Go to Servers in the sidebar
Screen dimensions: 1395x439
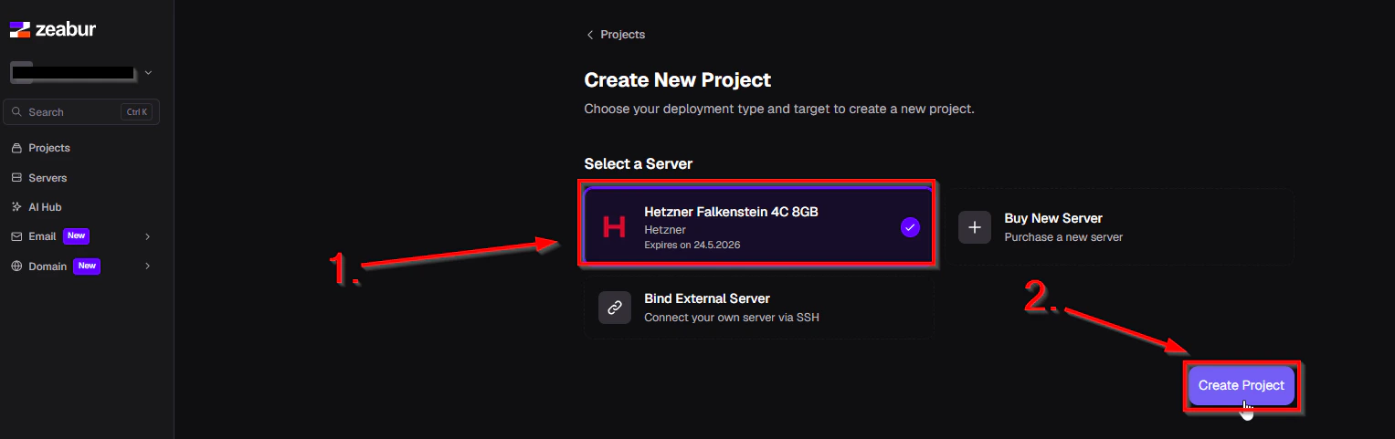(48, 178)
